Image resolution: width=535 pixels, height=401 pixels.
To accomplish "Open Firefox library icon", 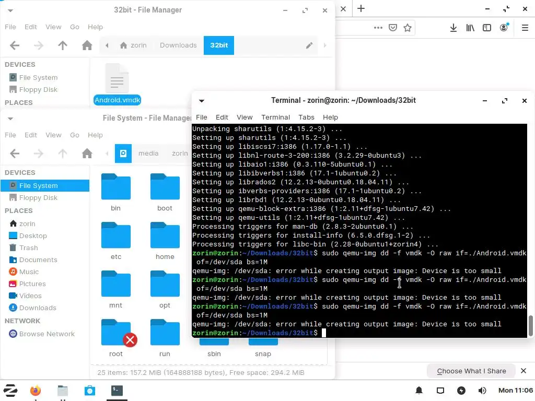I will coord(470,28).
